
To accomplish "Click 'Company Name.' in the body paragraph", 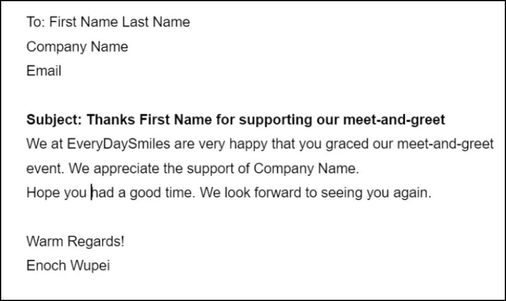I will coord(306,169).
